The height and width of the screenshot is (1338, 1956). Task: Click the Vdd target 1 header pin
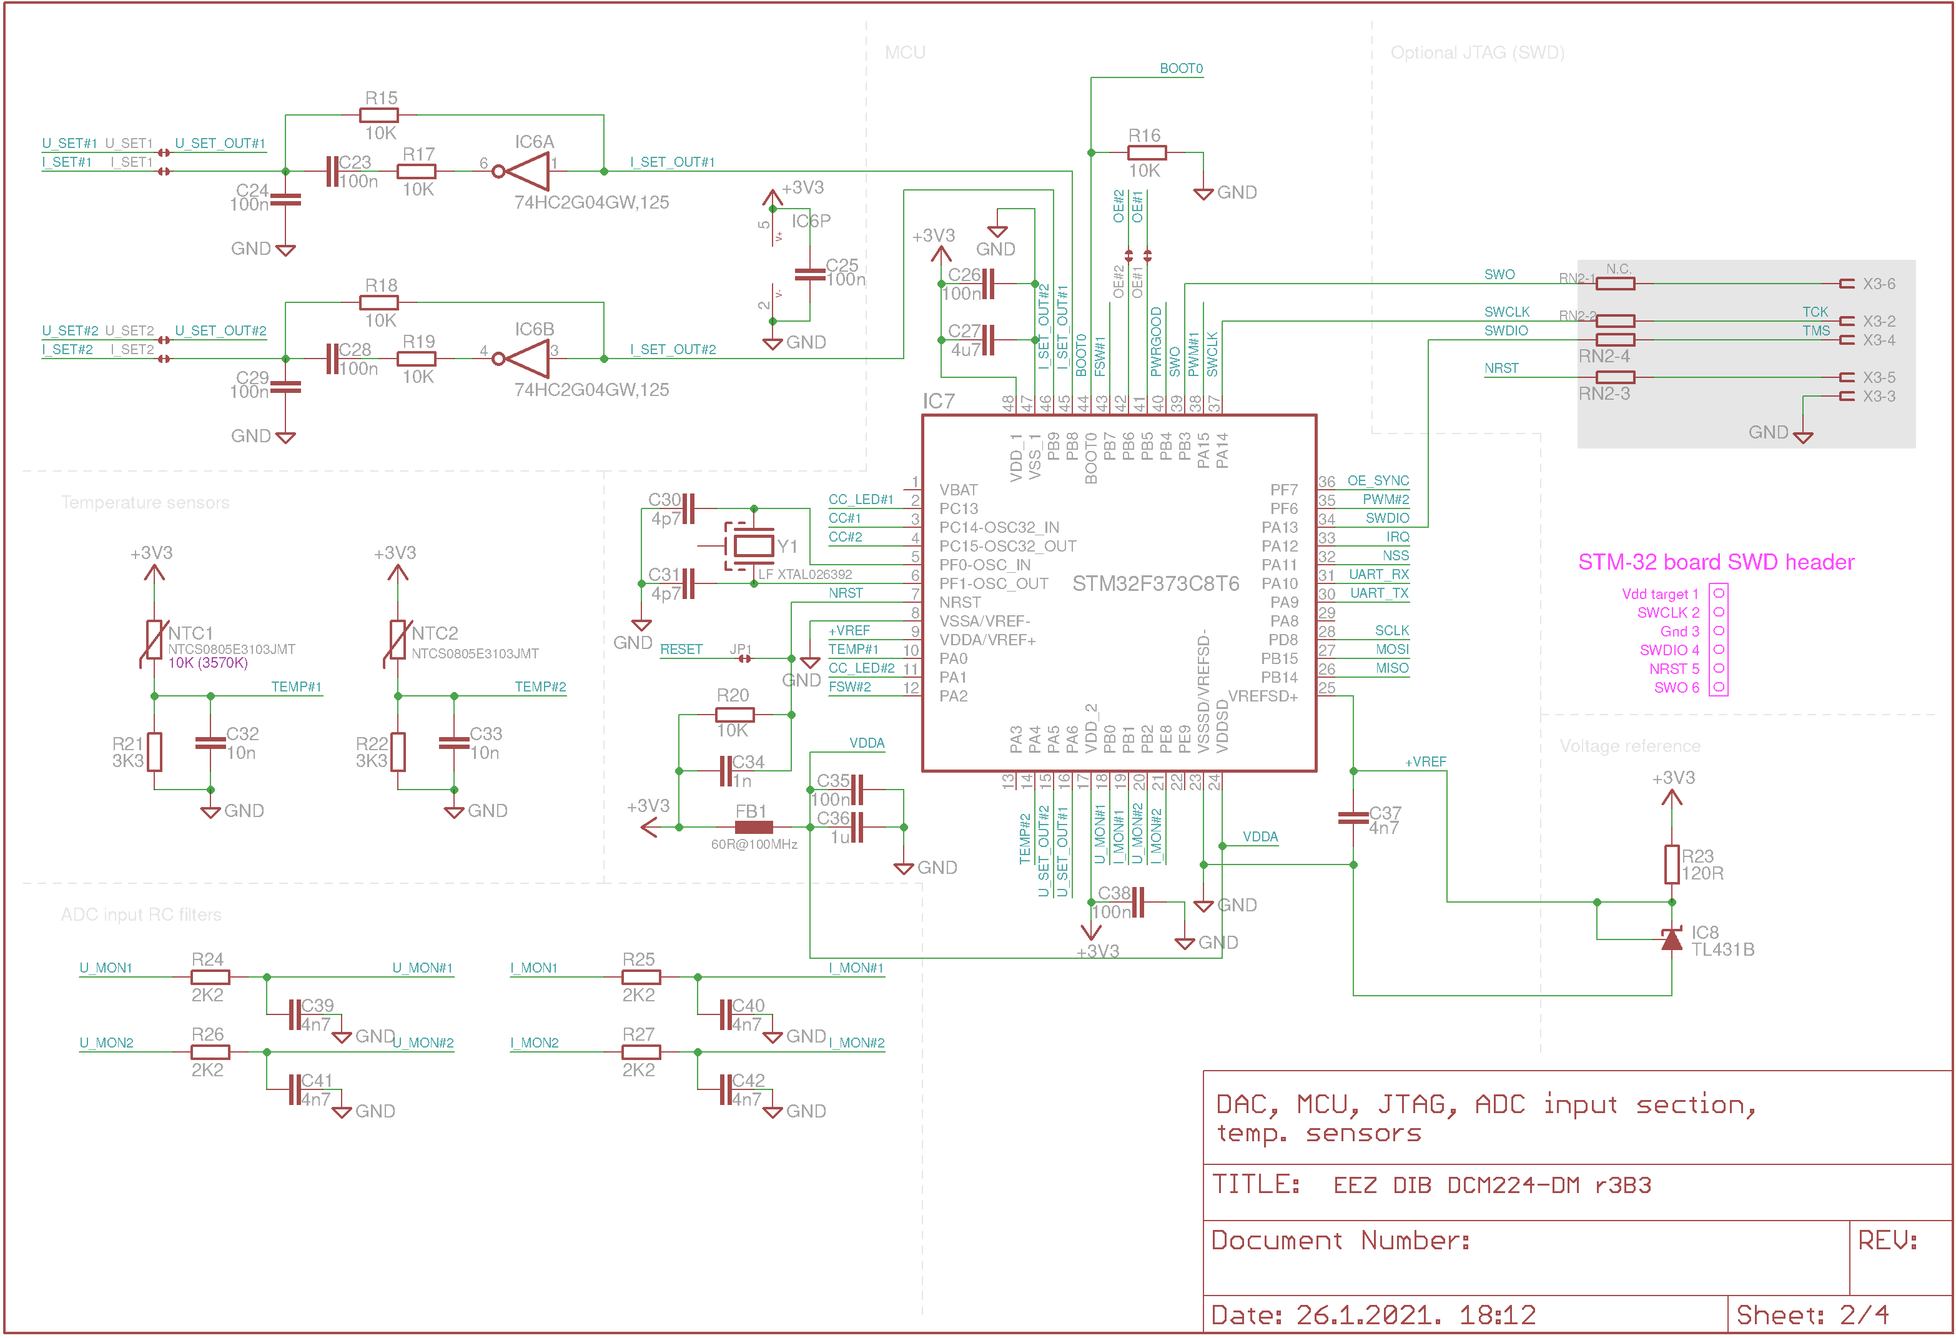tap(1719, 593)
